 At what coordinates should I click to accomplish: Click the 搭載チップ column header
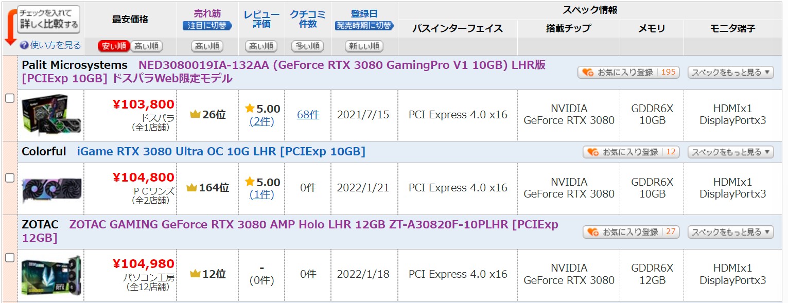569,29
